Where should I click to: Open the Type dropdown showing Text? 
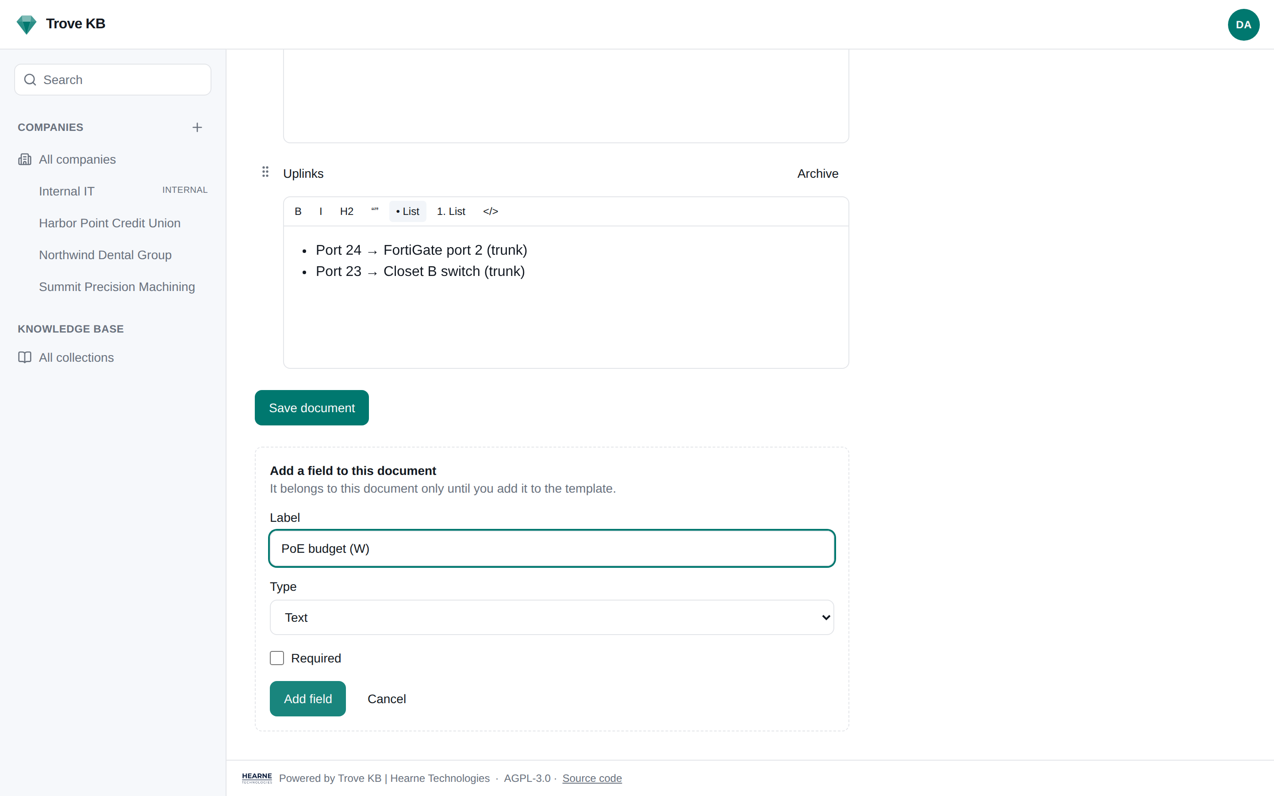click(552, 617)
